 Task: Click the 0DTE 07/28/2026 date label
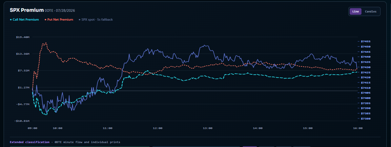pyautogui.click(x=60, y=11)
